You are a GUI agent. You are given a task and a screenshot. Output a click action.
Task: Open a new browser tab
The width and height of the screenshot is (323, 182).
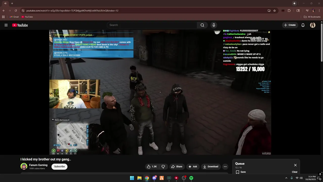coord(12,3)
